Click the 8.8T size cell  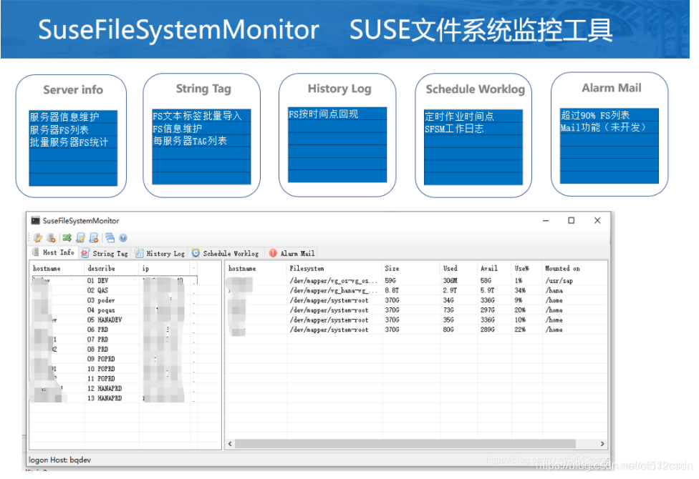point(392,291)
